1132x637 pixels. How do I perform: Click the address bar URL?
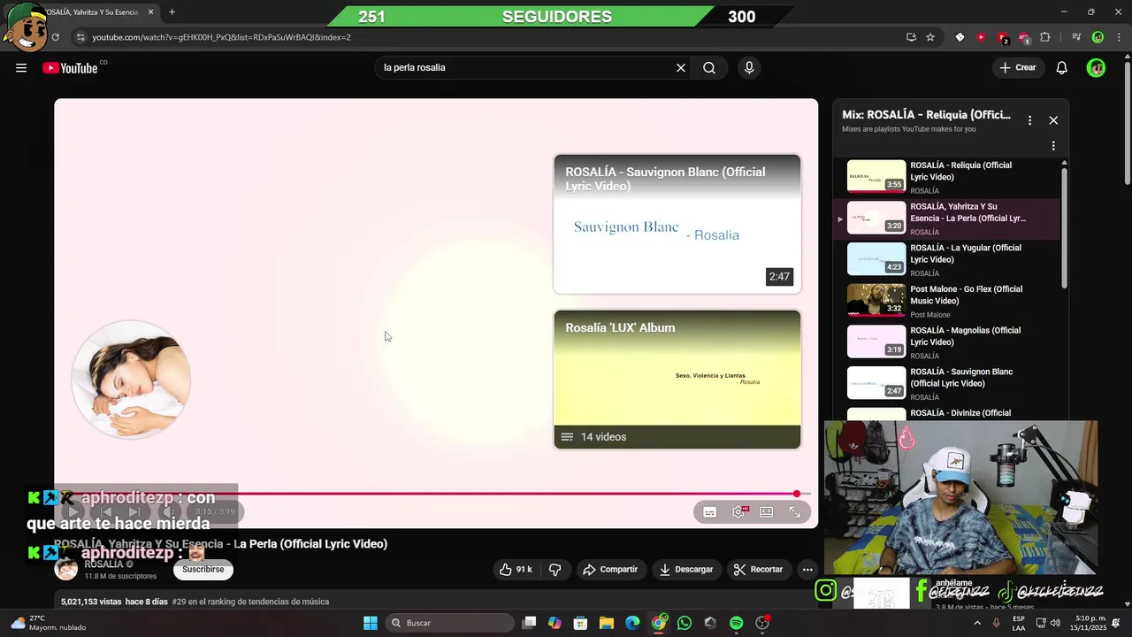click(221, 37)
